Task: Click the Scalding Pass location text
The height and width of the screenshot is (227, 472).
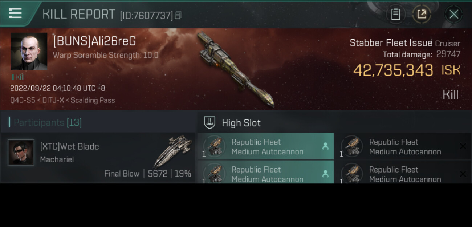Action: [93, 100]
